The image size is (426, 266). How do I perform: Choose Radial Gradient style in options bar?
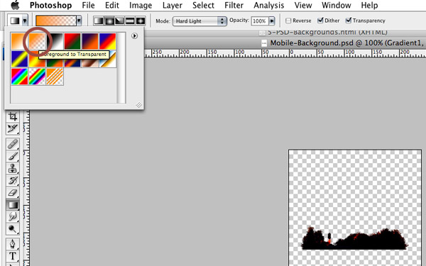109,21
